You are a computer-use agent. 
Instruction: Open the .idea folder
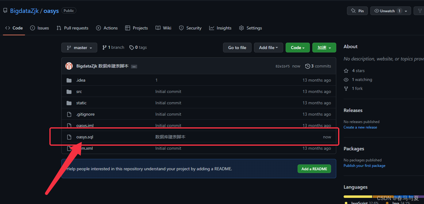tap(81, 80)
